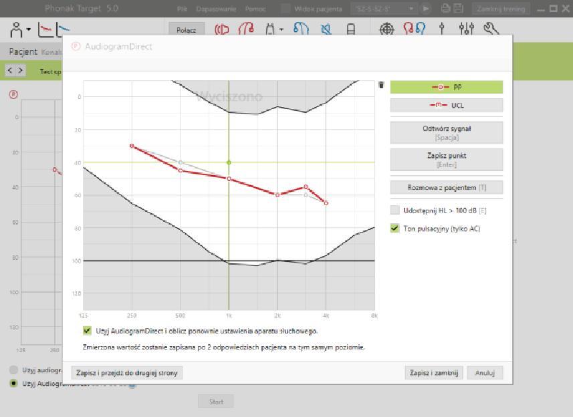Click 'Anuluj' button

[485, 373]
